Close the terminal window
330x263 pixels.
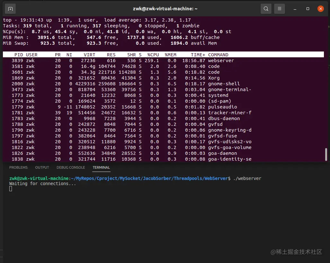click(x=321, y=9)
